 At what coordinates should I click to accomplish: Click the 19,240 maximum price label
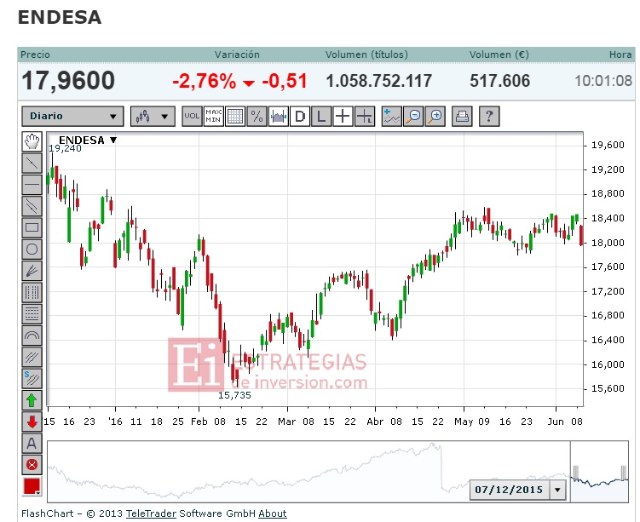click(x=66, y=149)
